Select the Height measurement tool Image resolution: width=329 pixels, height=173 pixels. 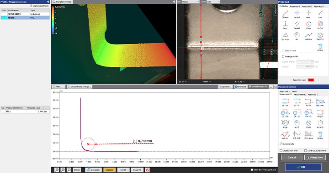tap(320, 113)
